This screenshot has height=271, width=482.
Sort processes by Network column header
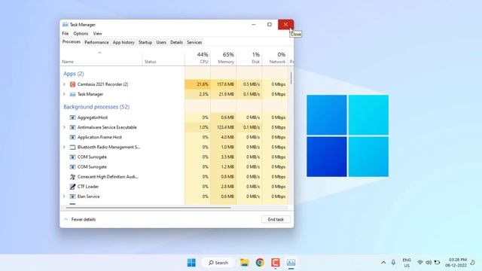coord(275,58)
